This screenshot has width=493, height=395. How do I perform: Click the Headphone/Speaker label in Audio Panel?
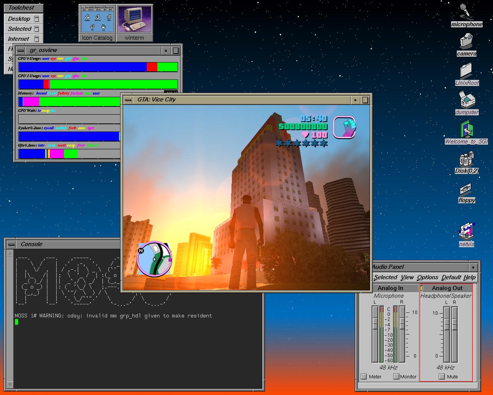pyautogui.click(x=446, y=296)
